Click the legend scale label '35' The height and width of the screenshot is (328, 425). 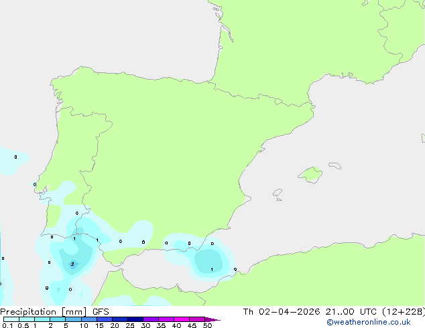(161, 325)
